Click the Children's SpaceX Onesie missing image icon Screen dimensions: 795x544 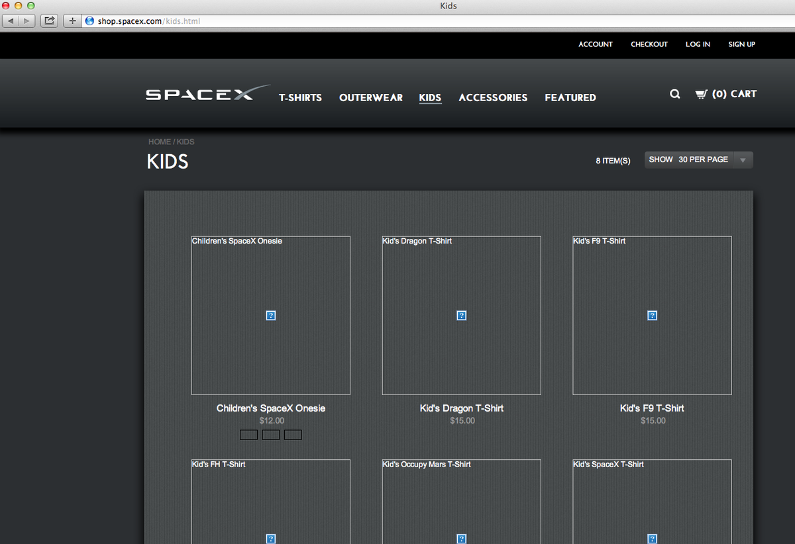coord(271,316)
